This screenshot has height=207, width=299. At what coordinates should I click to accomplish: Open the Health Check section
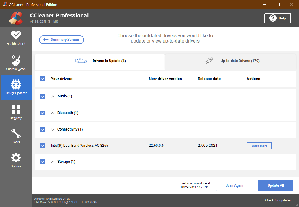pyautogui.click(x=16, y=38)
